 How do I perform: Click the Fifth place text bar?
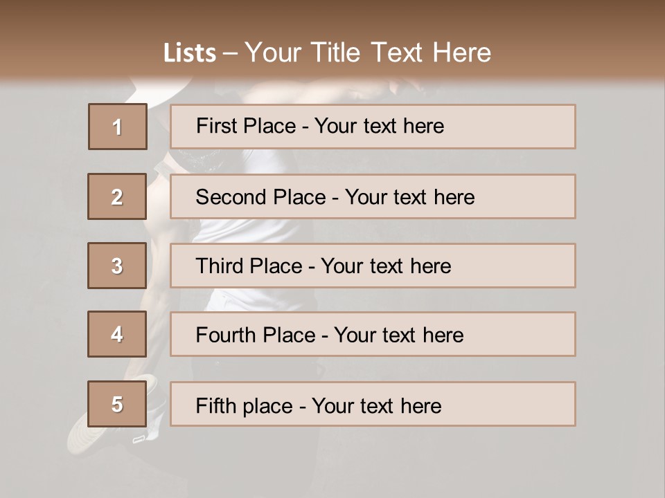point(373,403)
